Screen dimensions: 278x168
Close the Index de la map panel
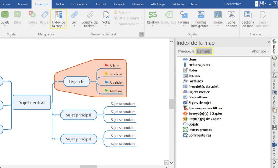[268, 42]
